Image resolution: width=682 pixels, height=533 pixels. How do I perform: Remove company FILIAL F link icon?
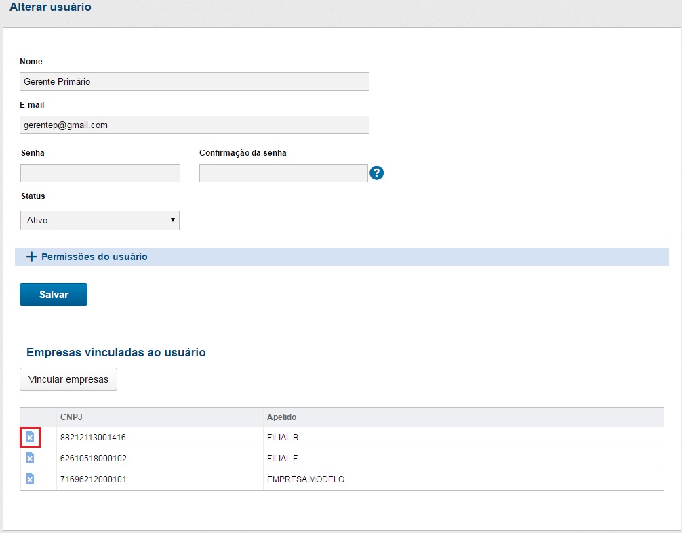point(30,459)
